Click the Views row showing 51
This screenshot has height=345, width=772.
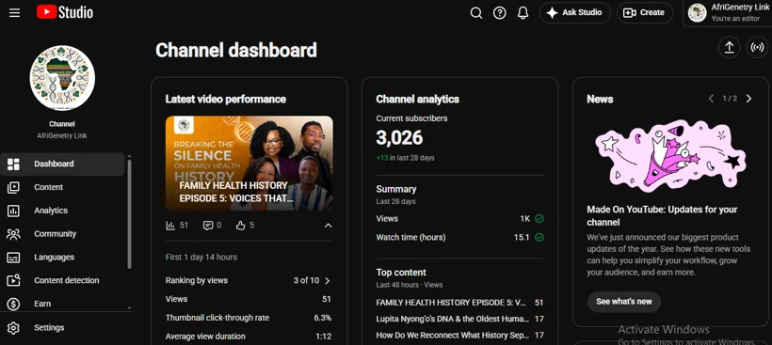[249, 299]
